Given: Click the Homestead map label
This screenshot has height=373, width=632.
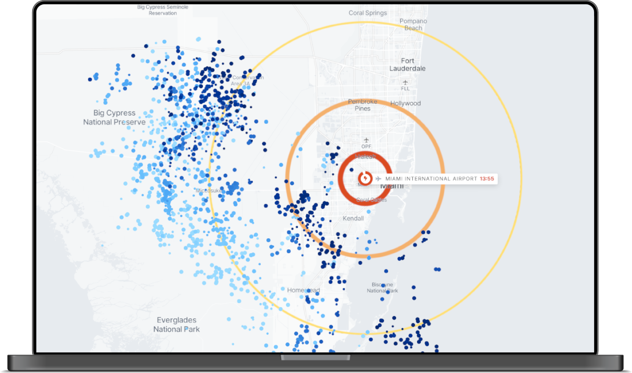Looking at the screenshot, I should point(303,290).
